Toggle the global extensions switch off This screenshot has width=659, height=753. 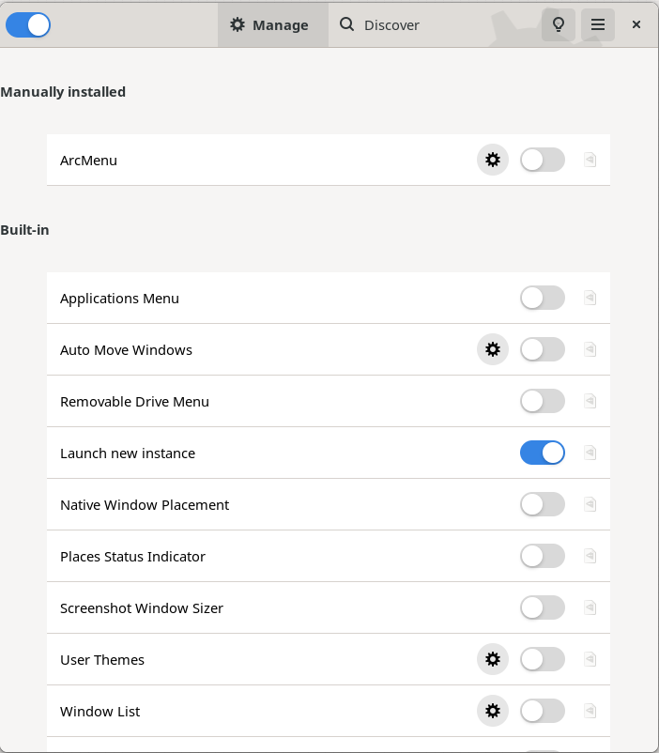[28, 25]
